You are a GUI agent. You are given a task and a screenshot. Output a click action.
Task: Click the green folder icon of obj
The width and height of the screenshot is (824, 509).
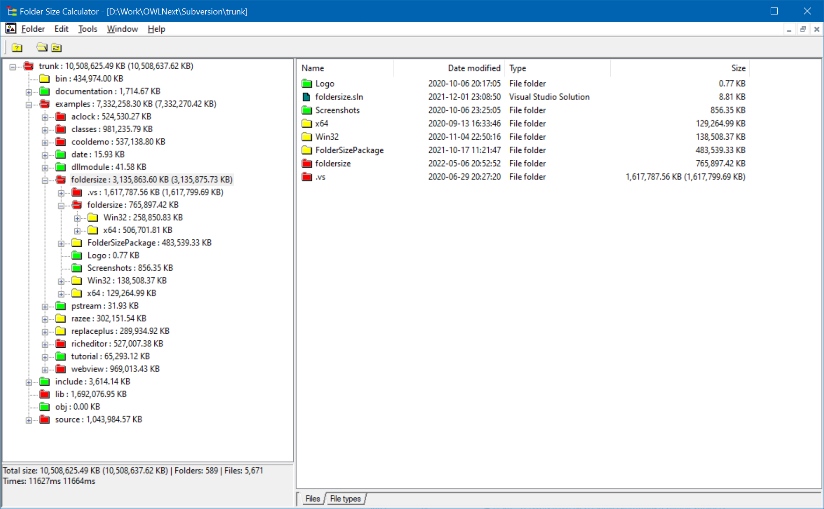pyautogui.click(x=44, y=407)
